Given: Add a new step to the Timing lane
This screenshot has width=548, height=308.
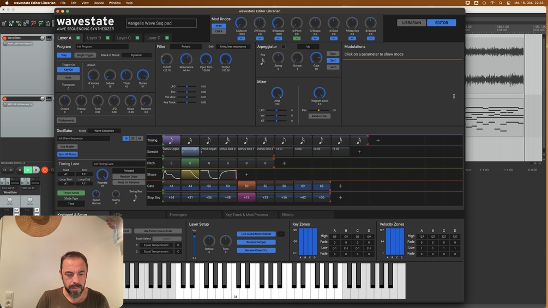Looking at the screenshot, I should (x=378, y=141).
